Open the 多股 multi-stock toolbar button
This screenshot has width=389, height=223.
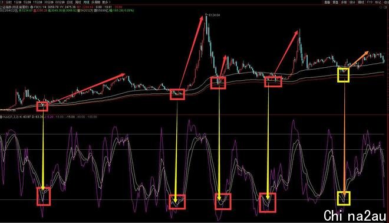coord(344,2)
